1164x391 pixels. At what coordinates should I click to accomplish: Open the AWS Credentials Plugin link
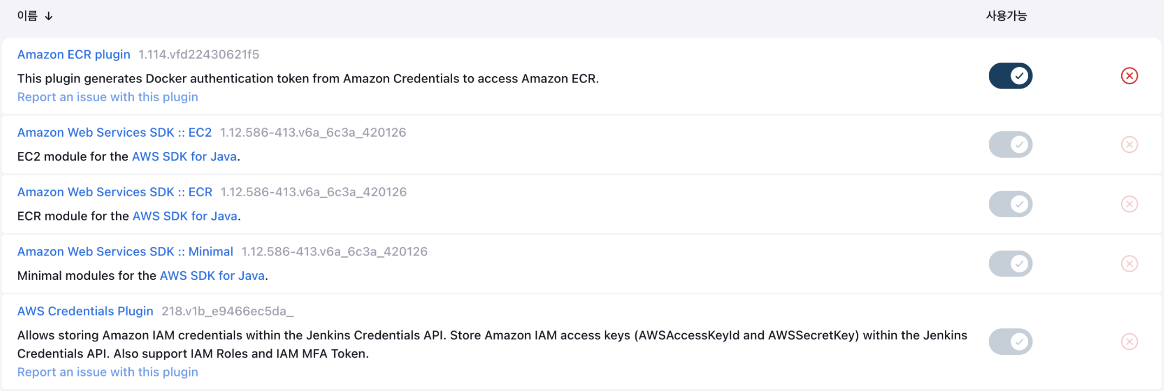click(x=85, y=311)
